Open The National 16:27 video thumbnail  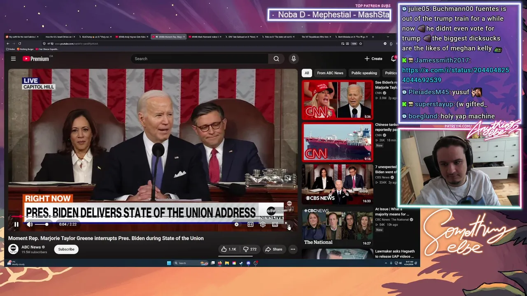click(338, 227)
